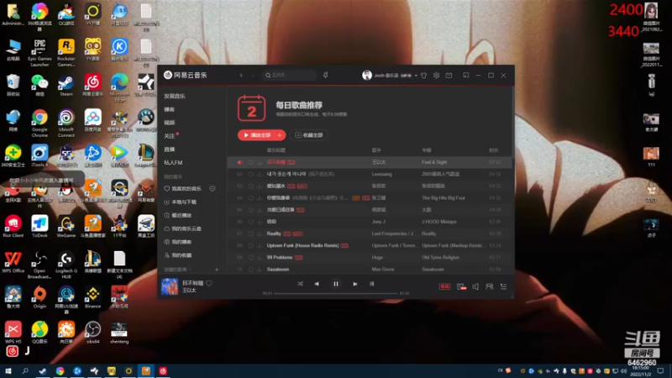Click the listen-to-identify microphone icon
Image resolution: width=672 pixels, height=378 pixels.
[326, 75]
